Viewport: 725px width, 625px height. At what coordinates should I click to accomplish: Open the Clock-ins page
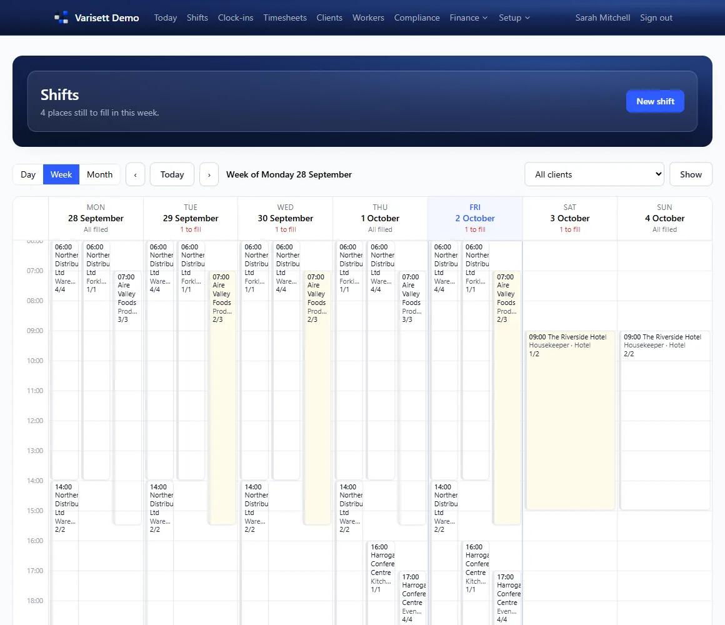[236, 17]
